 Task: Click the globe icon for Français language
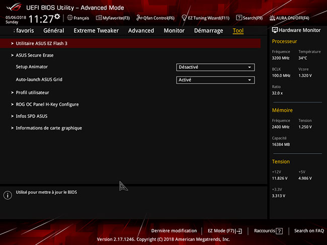(x=69, y=18)
